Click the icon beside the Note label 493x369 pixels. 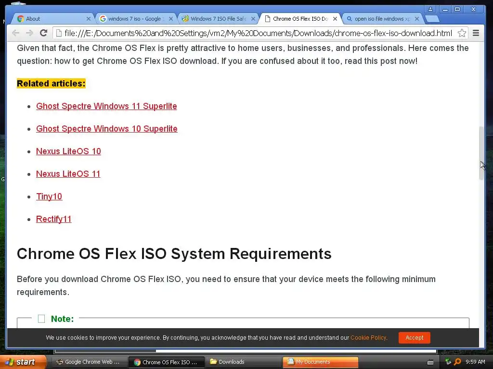coord(41,319)
